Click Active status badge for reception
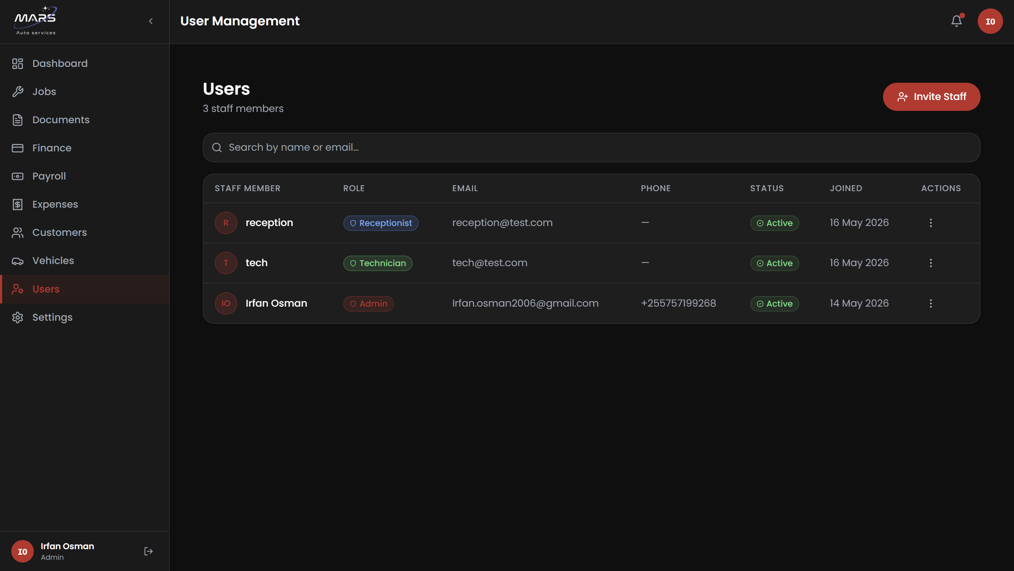Screen dimensions: 1014x571 point(774,223)
